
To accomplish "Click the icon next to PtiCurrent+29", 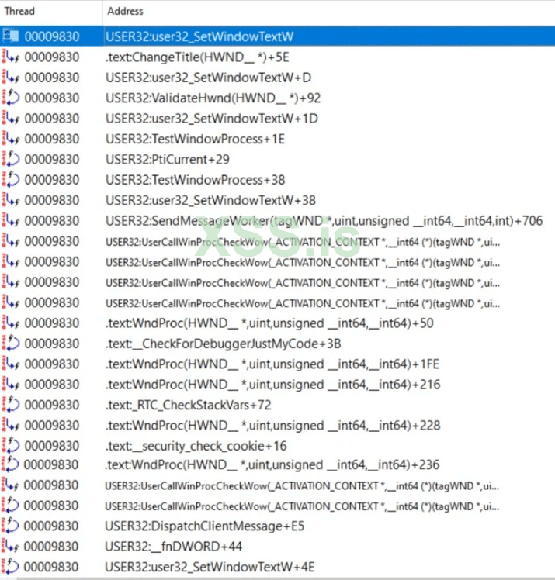I will pyautogui.click(x=10, y=159).
